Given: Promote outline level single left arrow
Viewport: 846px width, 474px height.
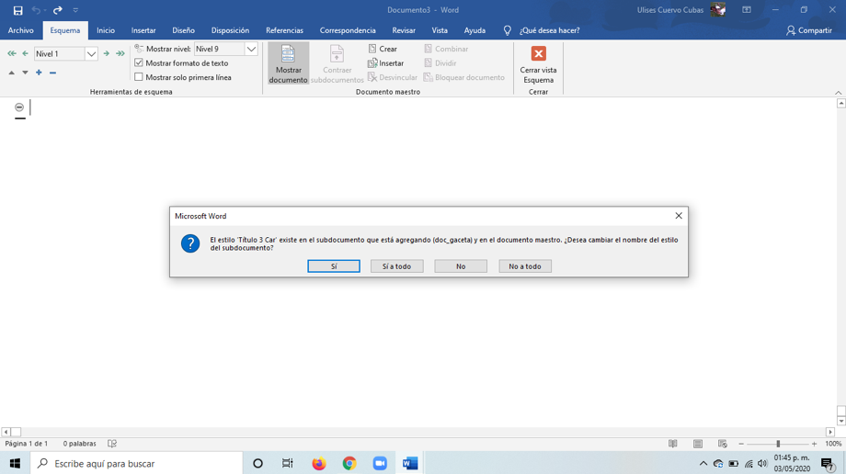Looking at the screenshot, I should (25, 53).
